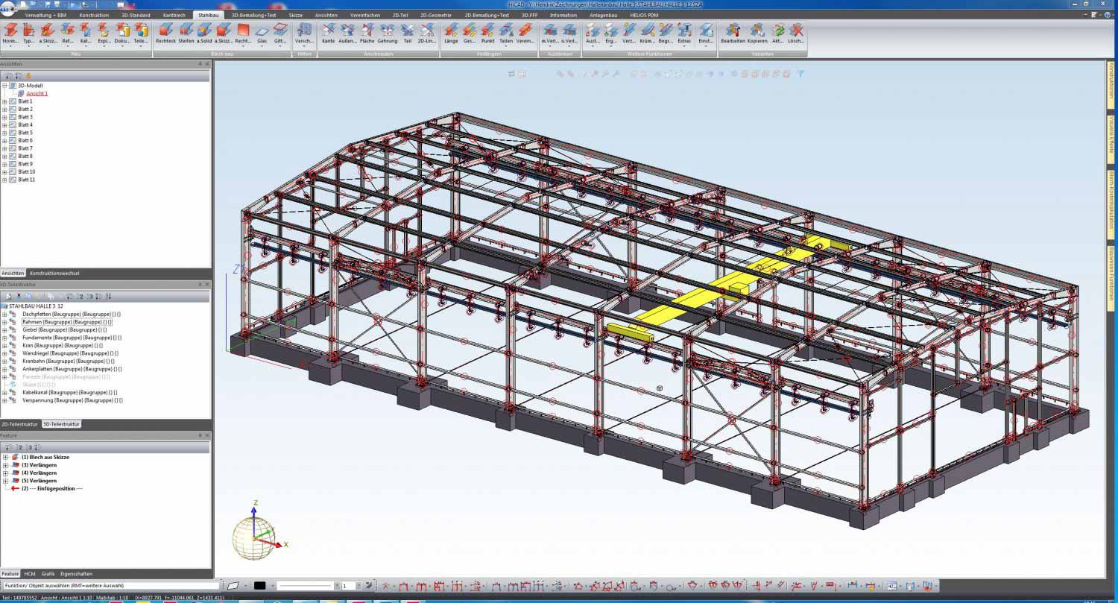The width and height of the screenshot is (1118, 603).
Task: Expand the Fundamente assembly node
Action: [x=4, y=338]
